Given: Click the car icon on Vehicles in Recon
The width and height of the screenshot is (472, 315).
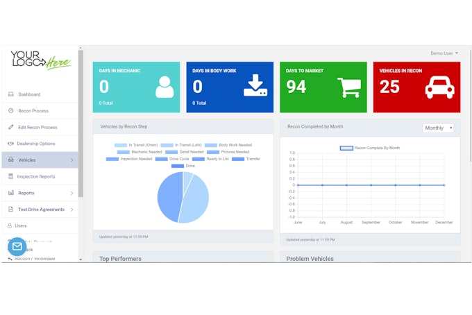Looking at the screenshot, I should (x=439, y=87).
